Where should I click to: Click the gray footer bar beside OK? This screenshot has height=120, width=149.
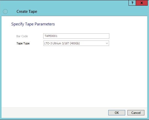pyautogui.click(x=54, y=113)
